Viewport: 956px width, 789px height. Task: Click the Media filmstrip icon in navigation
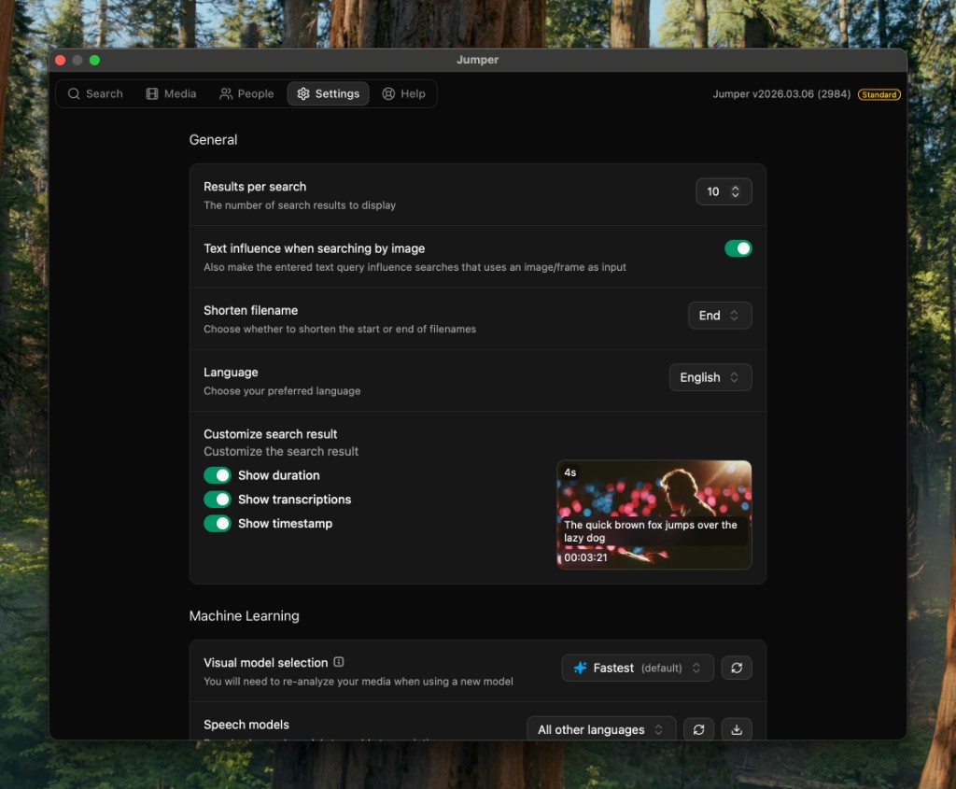pyautogui.click(x=150, y=93)
